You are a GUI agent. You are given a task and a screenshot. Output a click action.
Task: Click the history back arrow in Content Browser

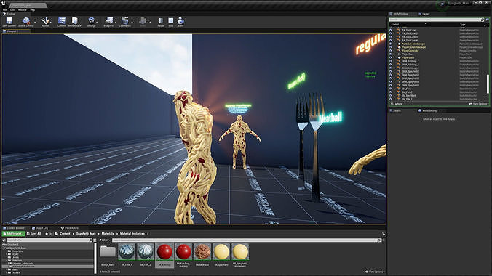click(x=47, y=234)
